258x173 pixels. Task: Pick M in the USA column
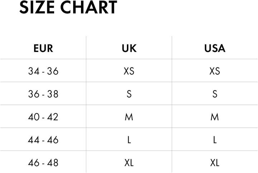(x=215, y=117)
